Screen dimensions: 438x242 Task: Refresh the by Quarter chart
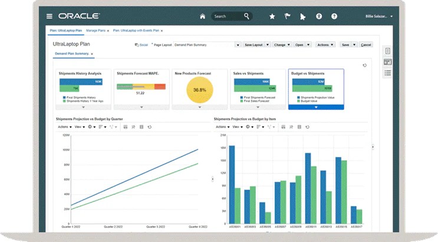[150, 127]
